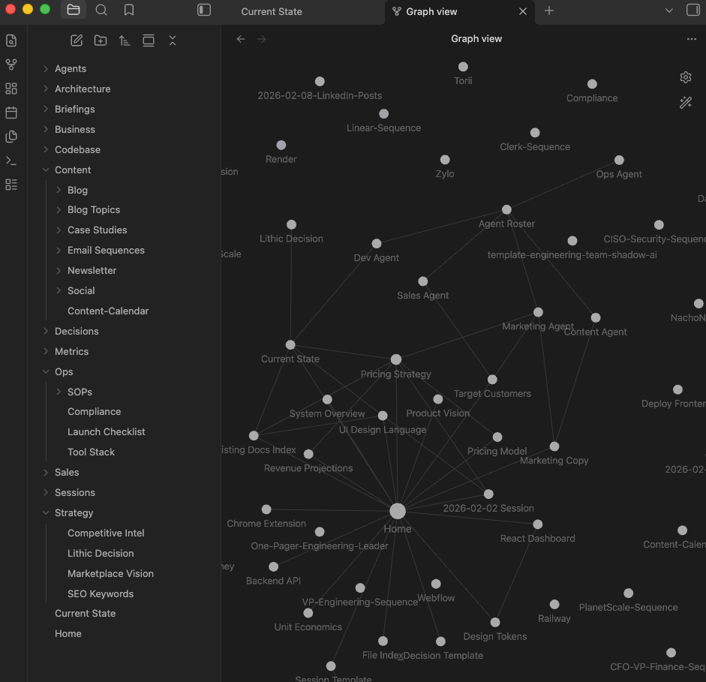Create a new note icon
The image size is (706, 682).
pos(77,41)
